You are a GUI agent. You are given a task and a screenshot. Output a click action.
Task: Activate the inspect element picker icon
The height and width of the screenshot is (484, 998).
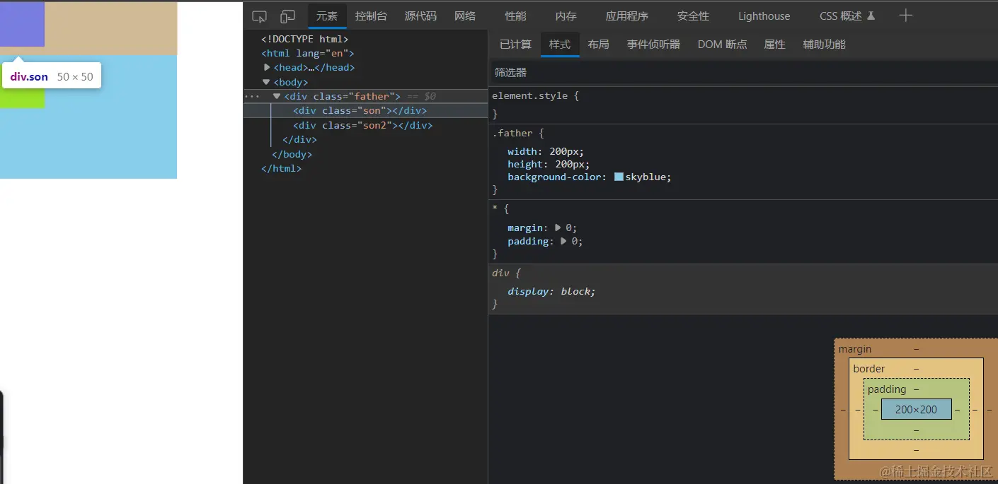(259, 16)
